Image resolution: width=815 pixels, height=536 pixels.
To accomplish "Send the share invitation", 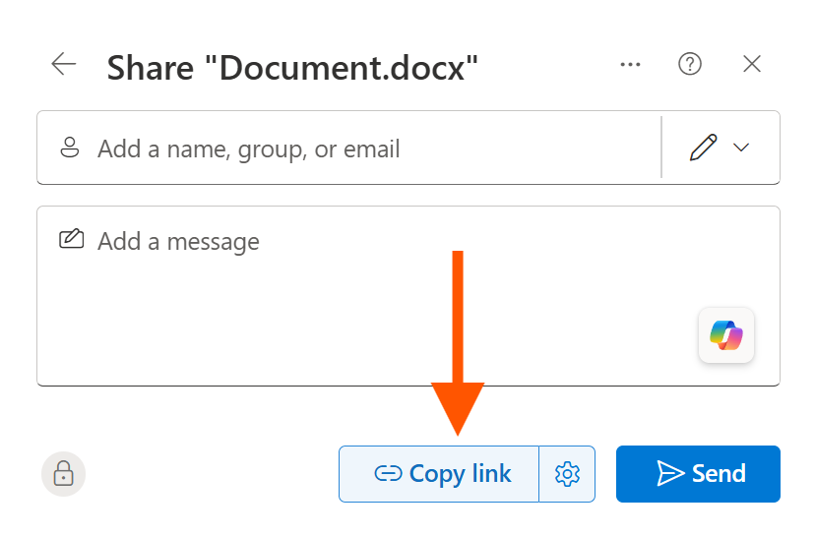I will (x=698, y=474).
